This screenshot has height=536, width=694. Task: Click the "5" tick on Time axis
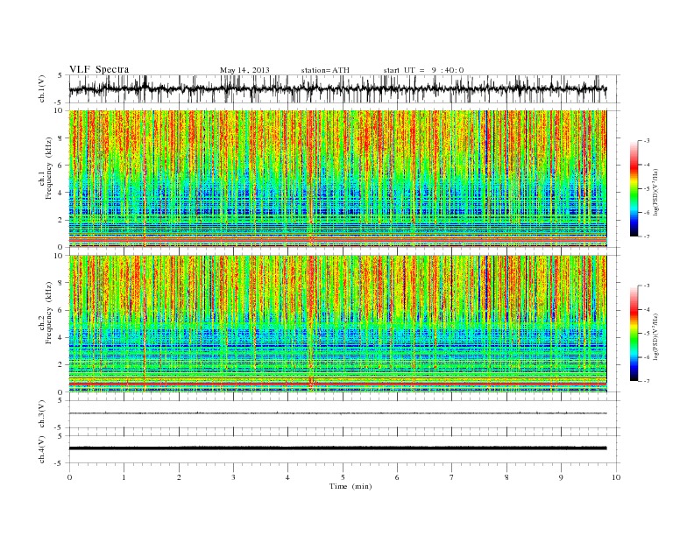343,477
